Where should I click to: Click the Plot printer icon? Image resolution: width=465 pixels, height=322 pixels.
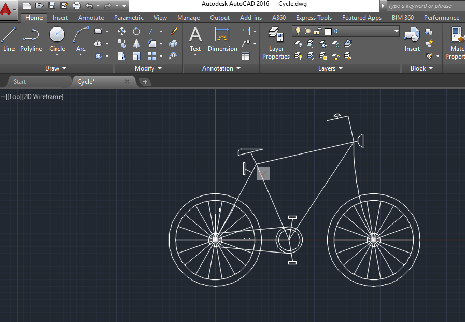coord(77,5)
